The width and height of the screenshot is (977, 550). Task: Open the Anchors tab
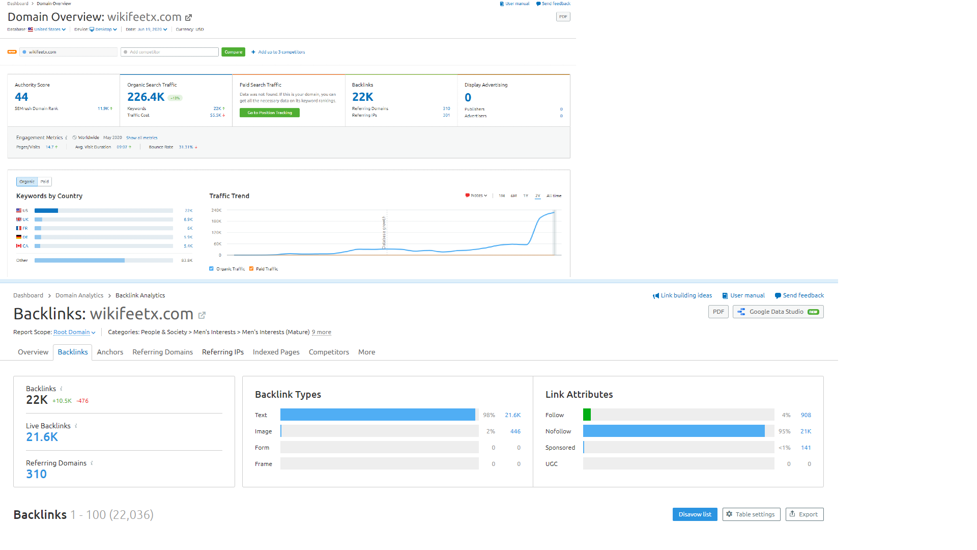coord(110,352)
